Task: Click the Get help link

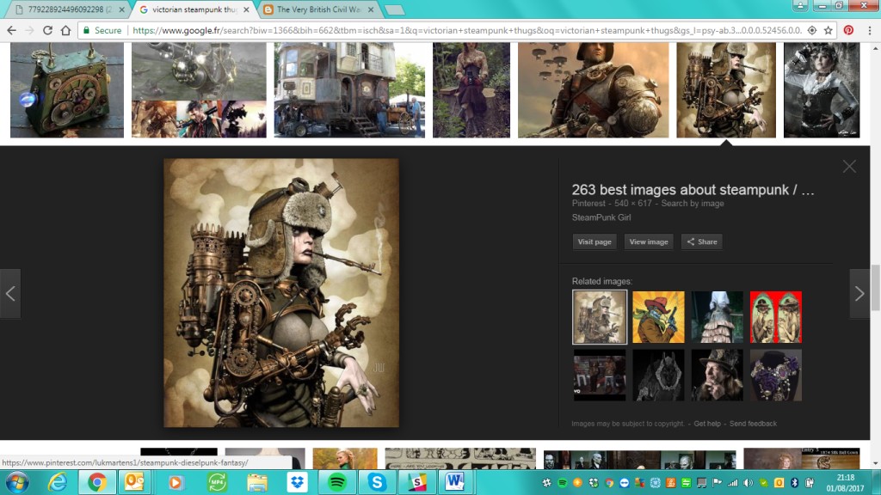Action: click(x=707, y=424)
